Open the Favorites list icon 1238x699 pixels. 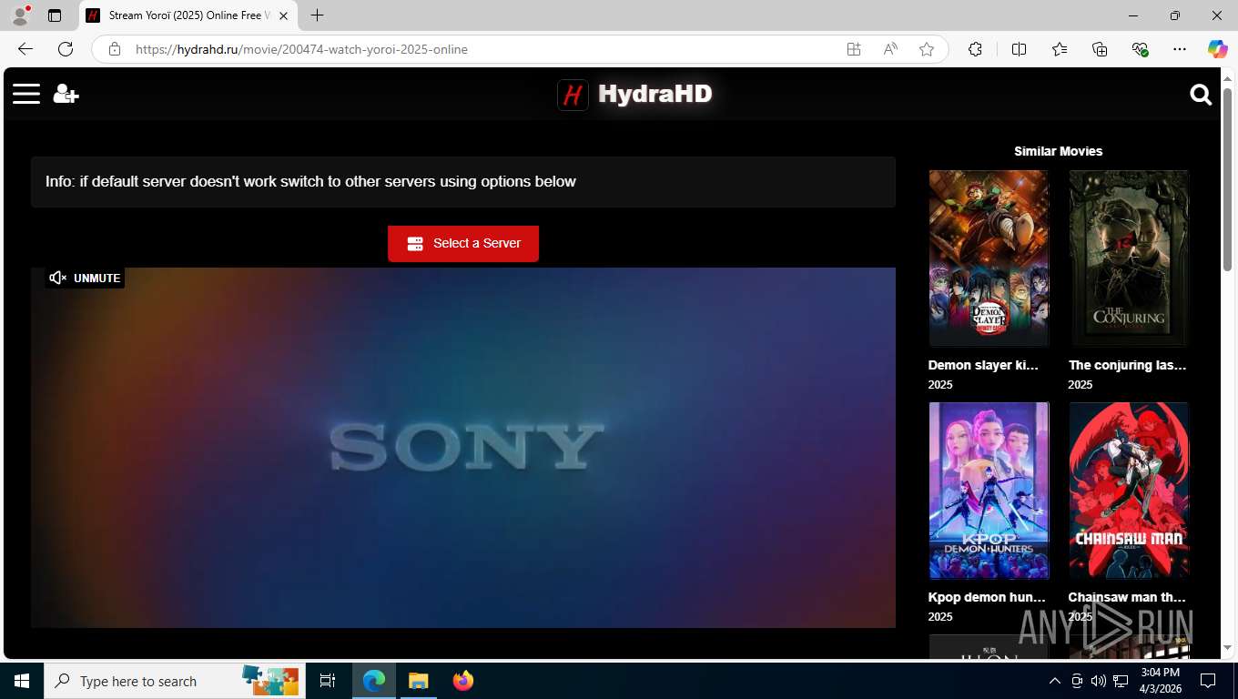coord(1060,49)
